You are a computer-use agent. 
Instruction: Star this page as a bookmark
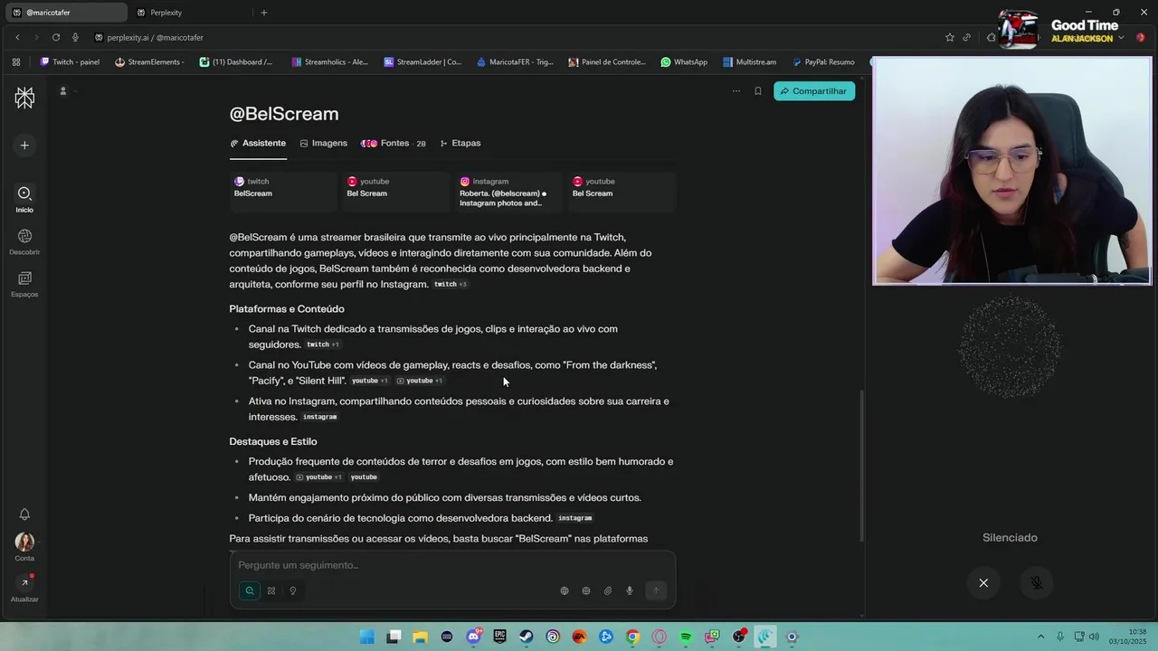(949, 38)
